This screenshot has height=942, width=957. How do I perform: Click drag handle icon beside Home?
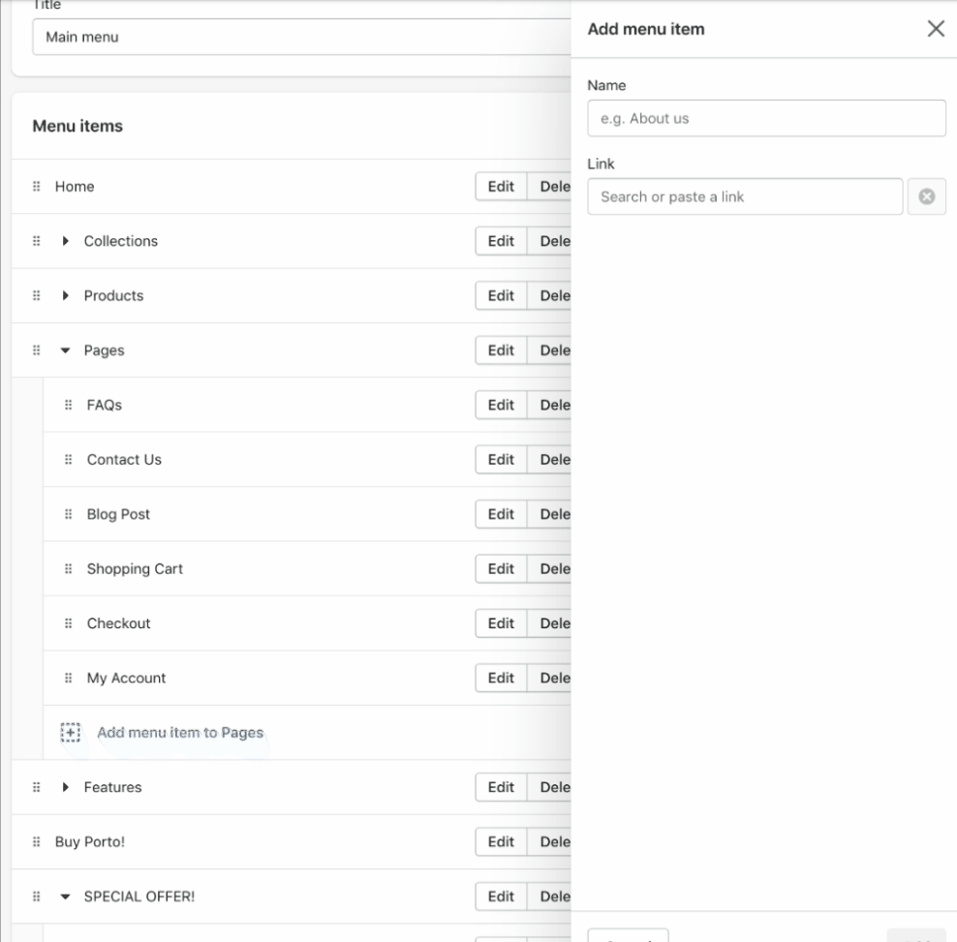(x=37, y=187)
